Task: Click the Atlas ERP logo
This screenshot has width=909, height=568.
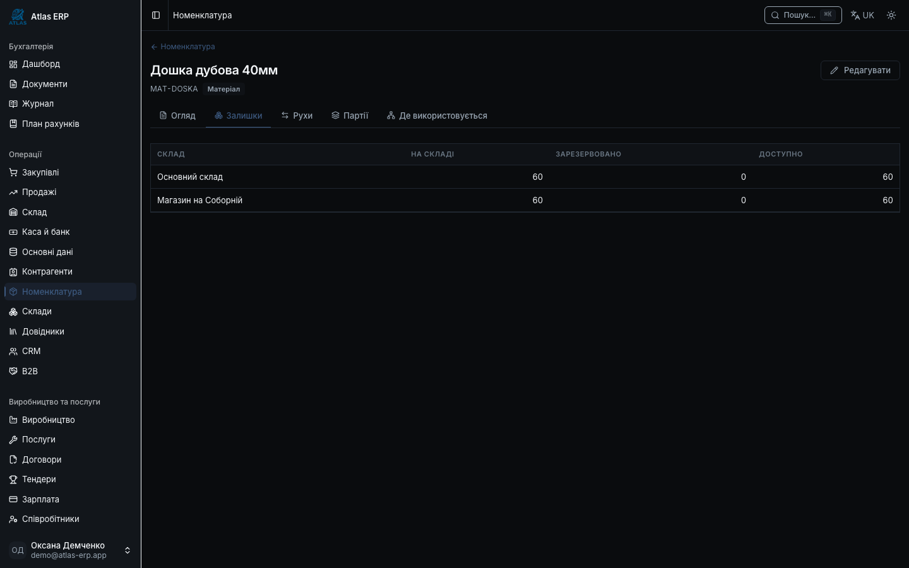Action: point(18,16)
